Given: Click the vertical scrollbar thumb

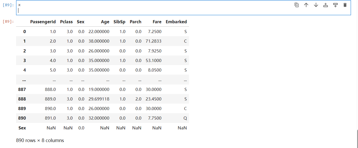Looking at the screenshot, I should (357, 139).
